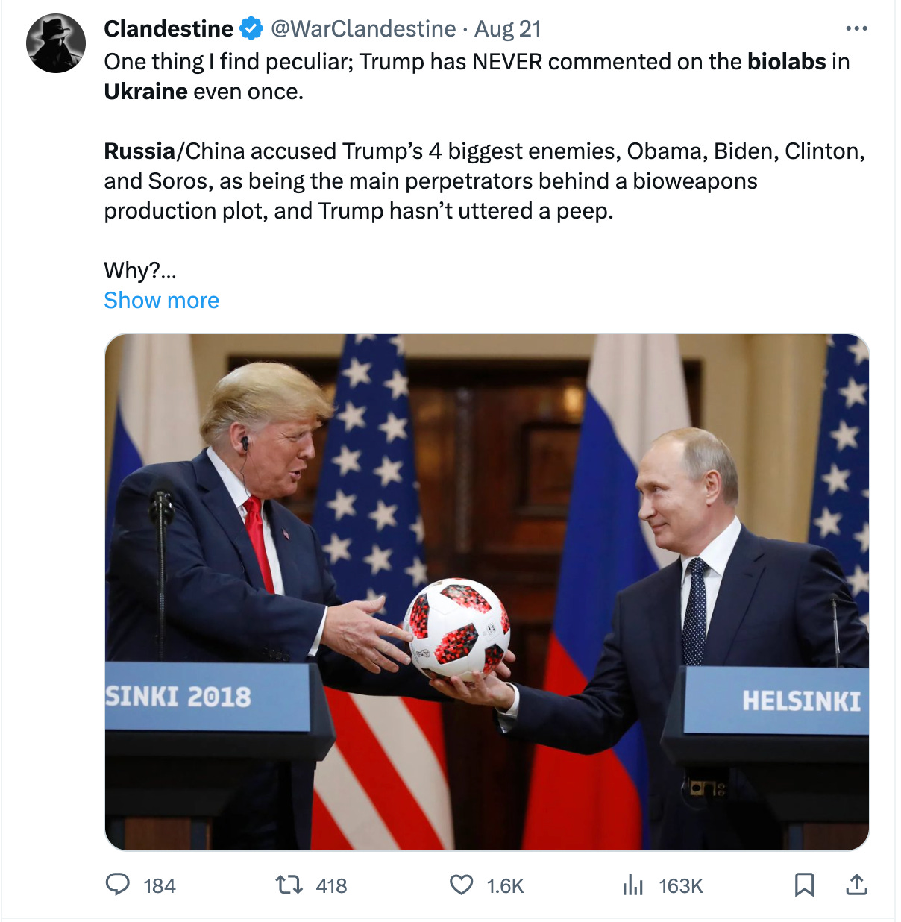This screenshot has width=901, height=922.
Task: Open the Helsinki 2018 photo
Action: click(x=487, y=592)
